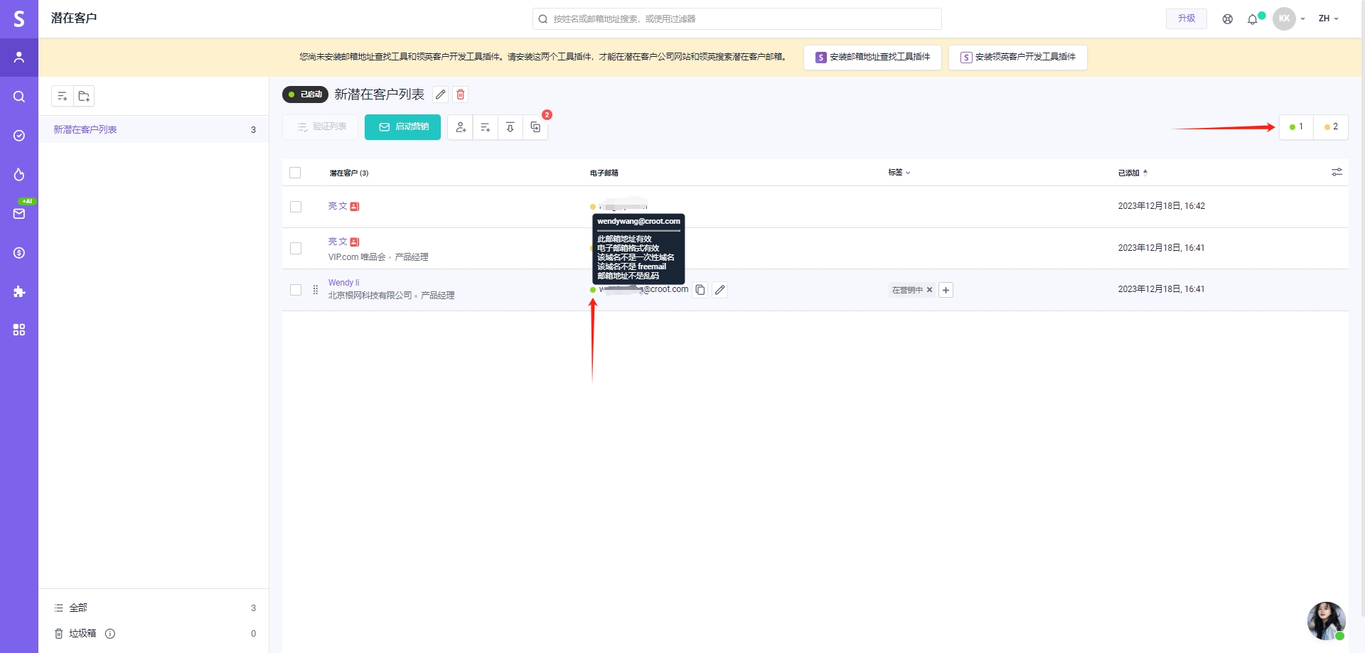Open the Snov.io logo home link

(19, 18)
